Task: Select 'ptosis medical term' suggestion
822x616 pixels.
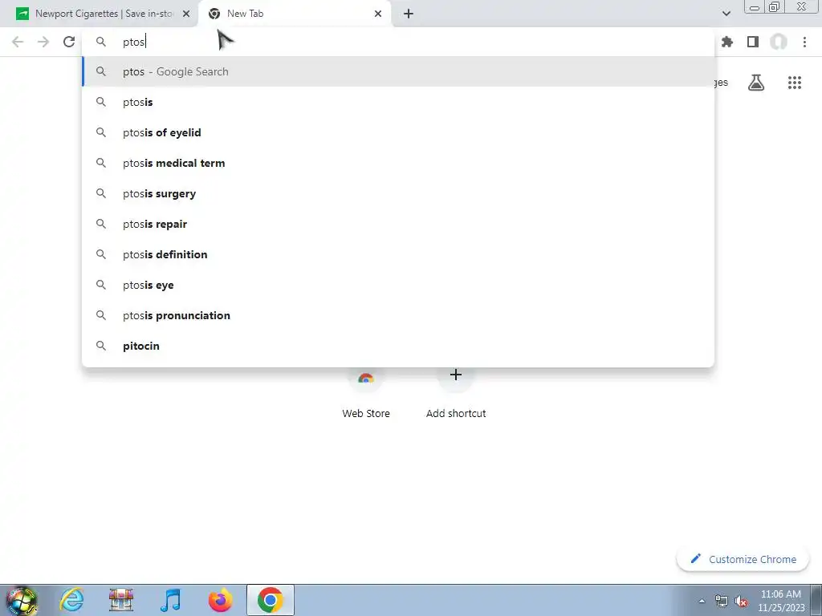Action: 398,163
